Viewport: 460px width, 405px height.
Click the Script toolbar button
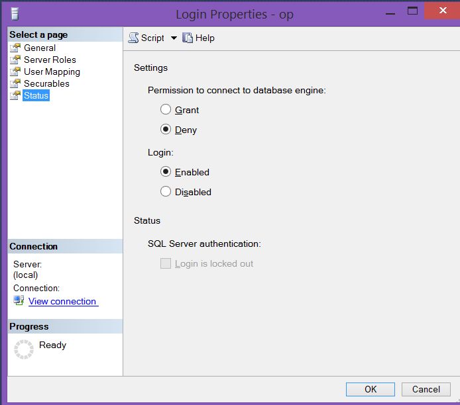[x=146, y=38]
